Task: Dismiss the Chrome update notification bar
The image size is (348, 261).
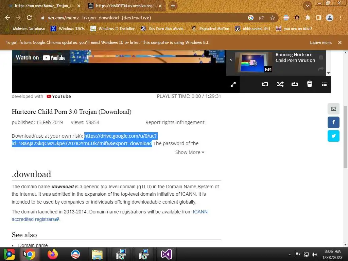Action: coord(340,42)
